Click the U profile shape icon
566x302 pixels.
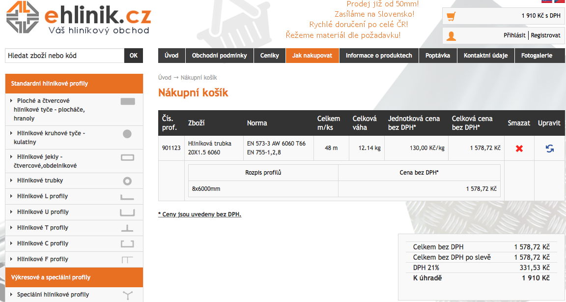[x=127, y=212]
